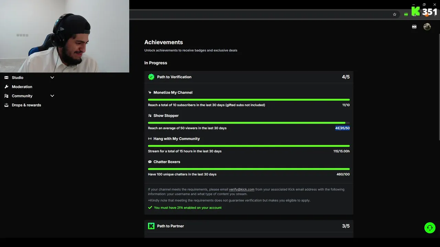Open the Drops & rewards menu item

(x=26, y=105)
